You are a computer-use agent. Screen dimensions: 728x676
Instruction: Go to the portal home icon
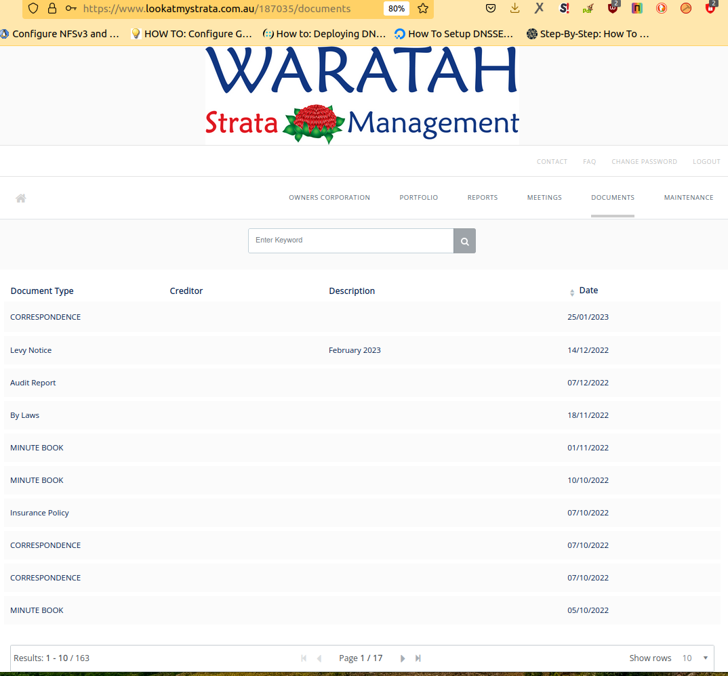click(21, 198)
